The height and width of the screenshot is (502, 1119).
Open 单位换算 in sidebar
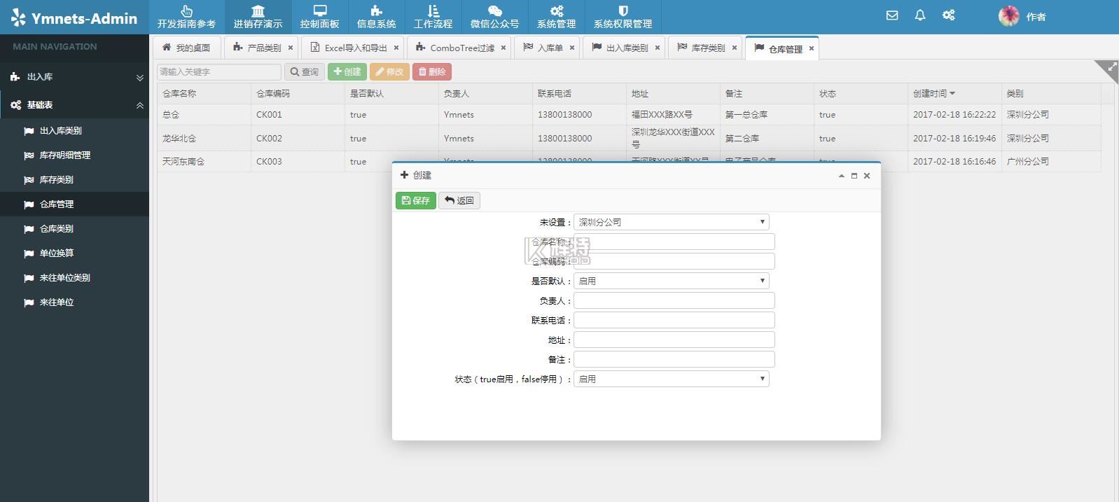tap(74, 253)
